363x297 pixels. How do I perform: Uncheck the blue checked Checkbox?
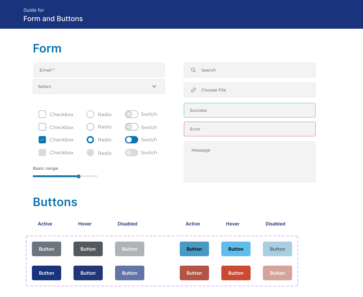tap(42, 140)
